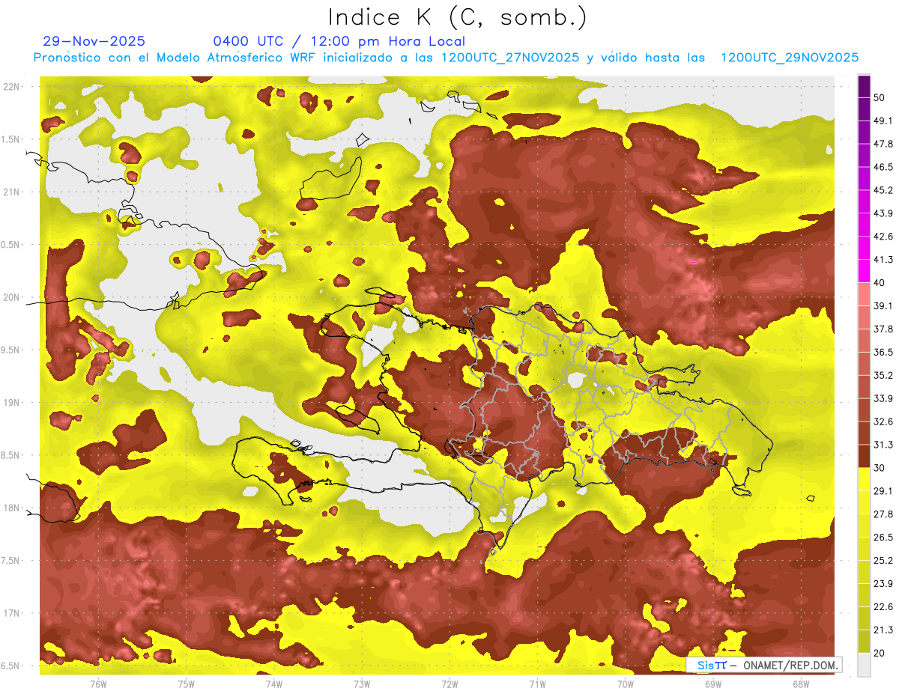Click the '0400 UTC / 12:00 pm Hora Local' time text
The image size is (899, 694).
tap(339, 41)
